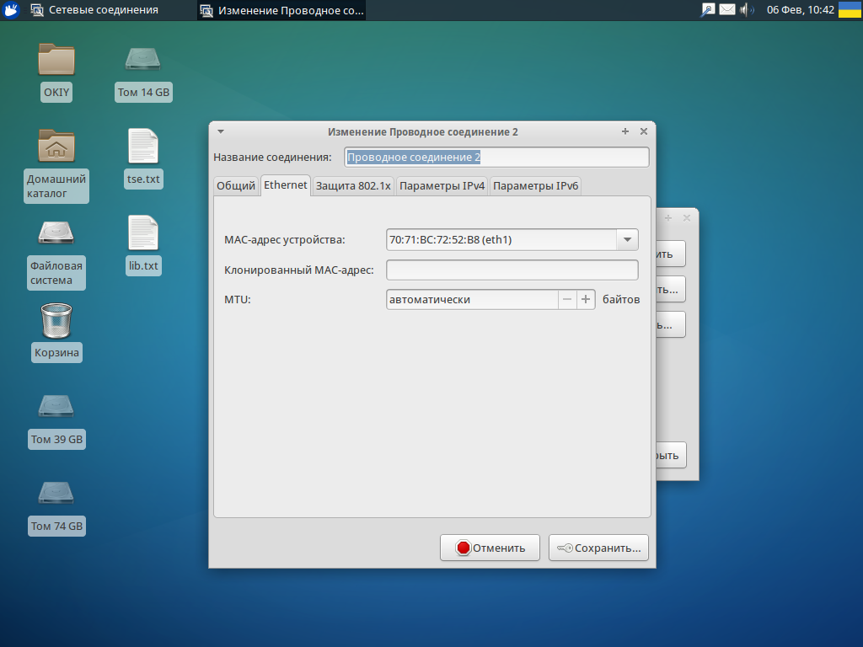
Task: Open the Параметры IPv4 tab
Action: tap(442, 186)
